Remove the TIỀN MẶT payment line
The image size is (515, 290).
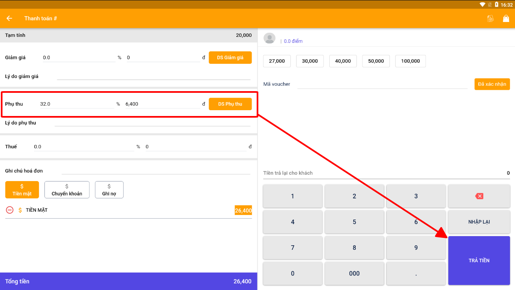(10, 210)
